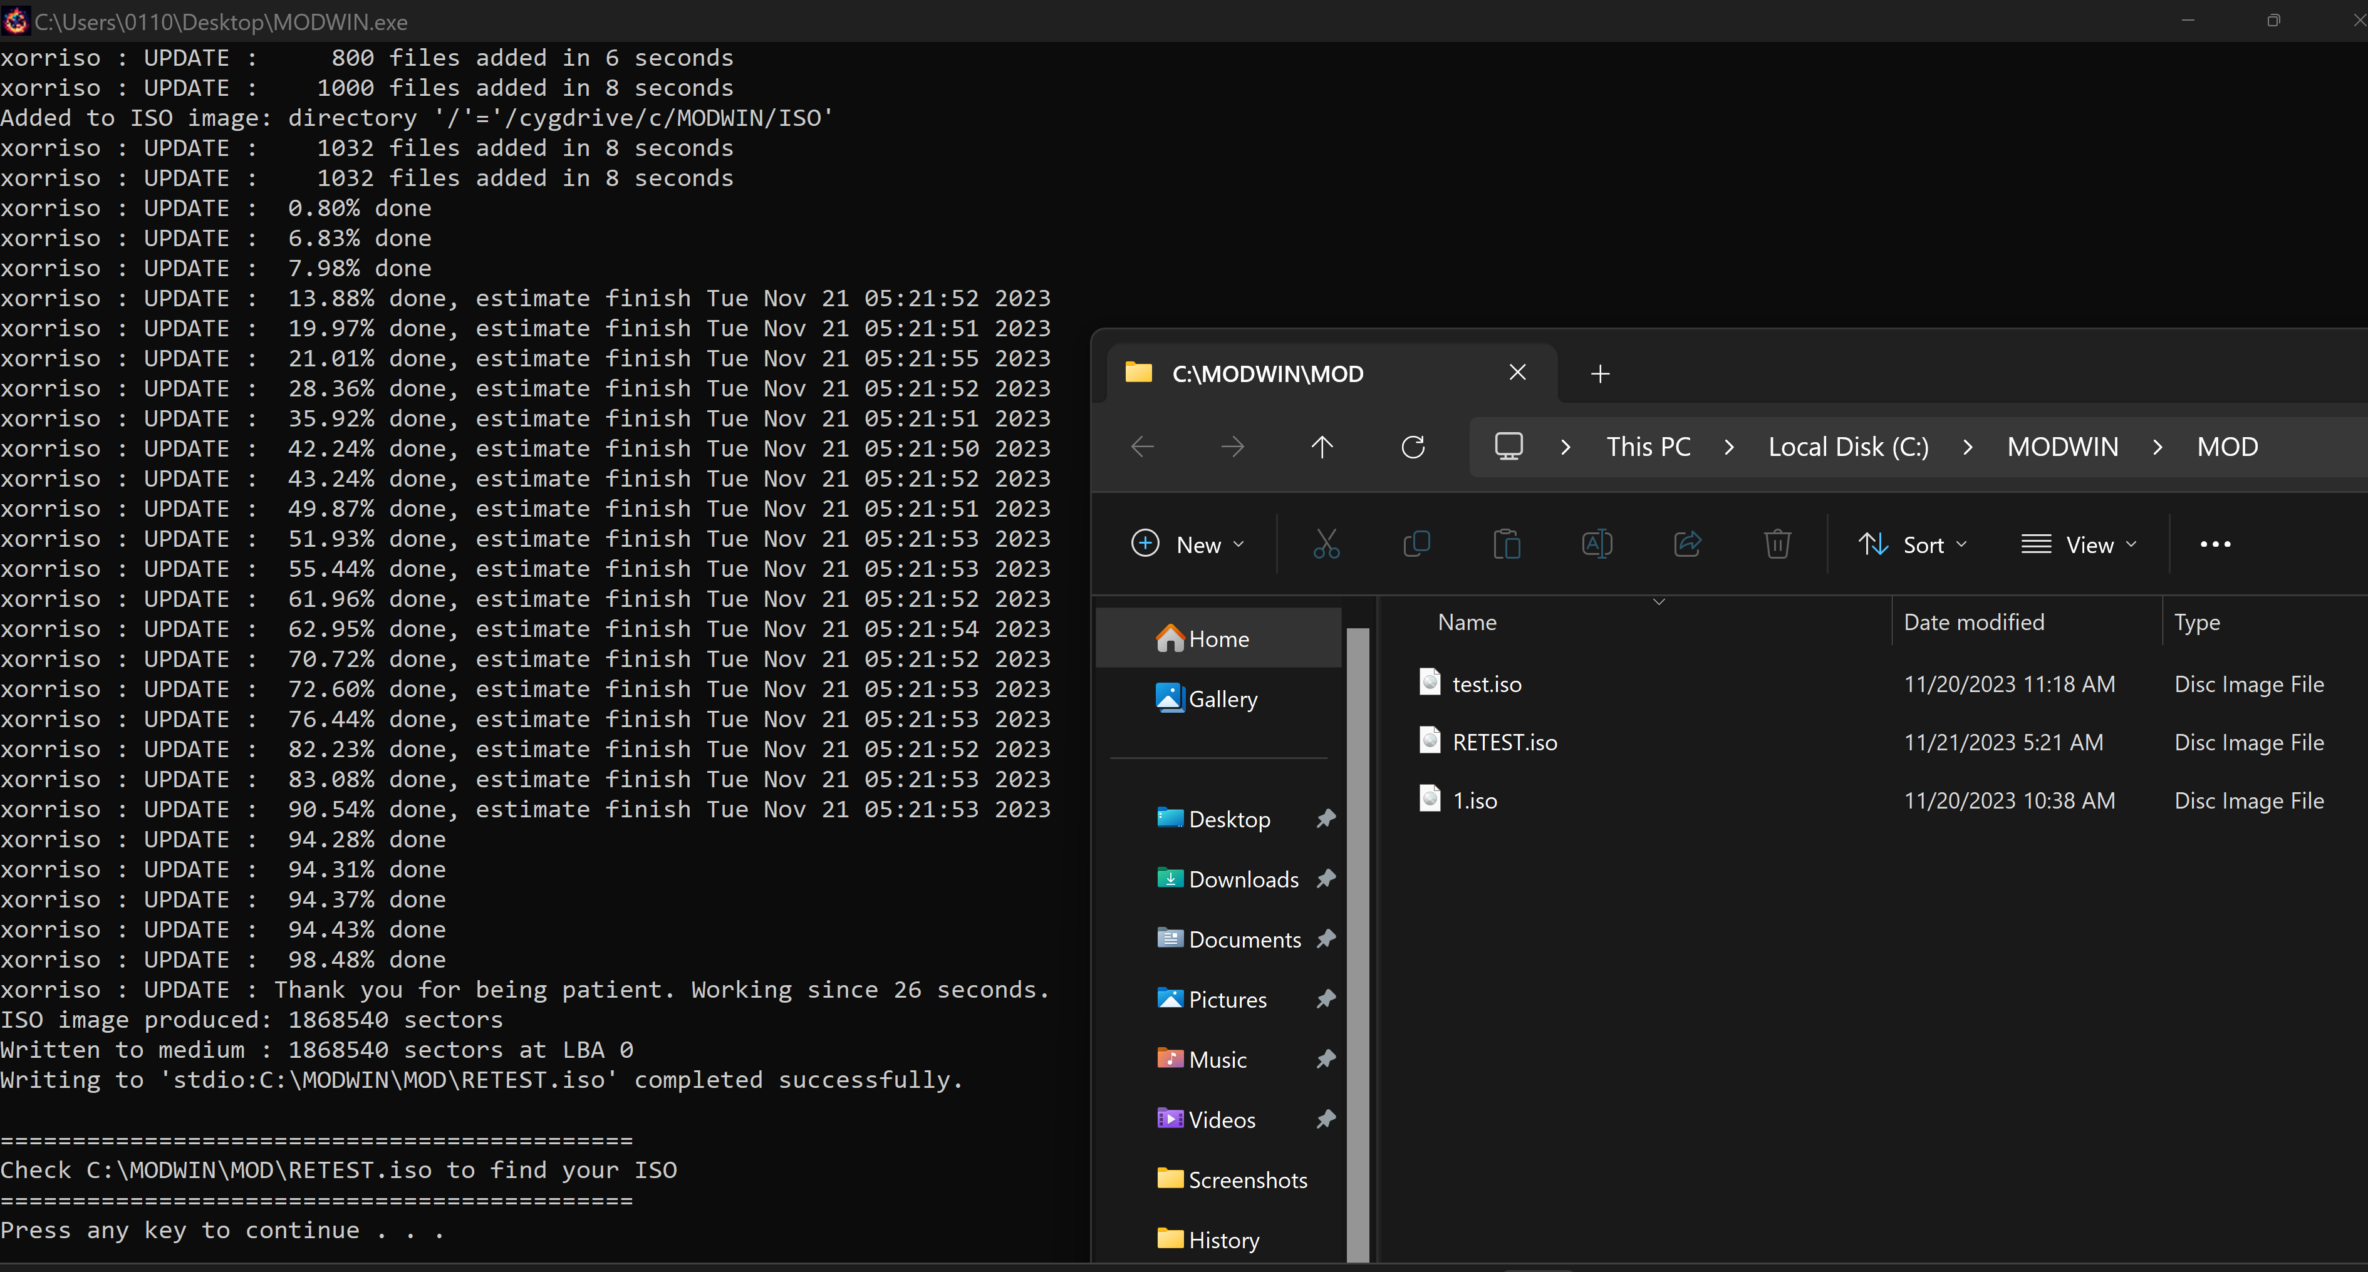
Task: Open Home in the navigation pane
Action: point(1219,638)
